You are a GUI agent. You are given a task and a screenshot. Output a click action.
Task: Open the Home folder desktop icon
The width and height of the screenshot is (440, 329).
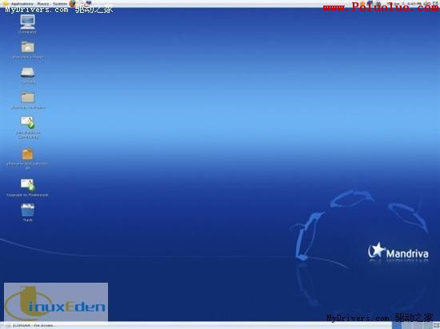pos(27,50)
